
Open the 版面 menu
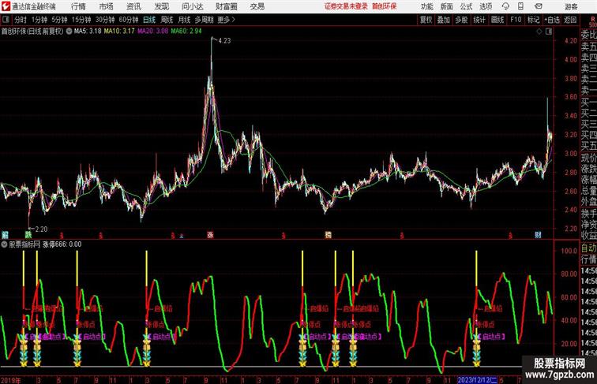pos(447,6)
